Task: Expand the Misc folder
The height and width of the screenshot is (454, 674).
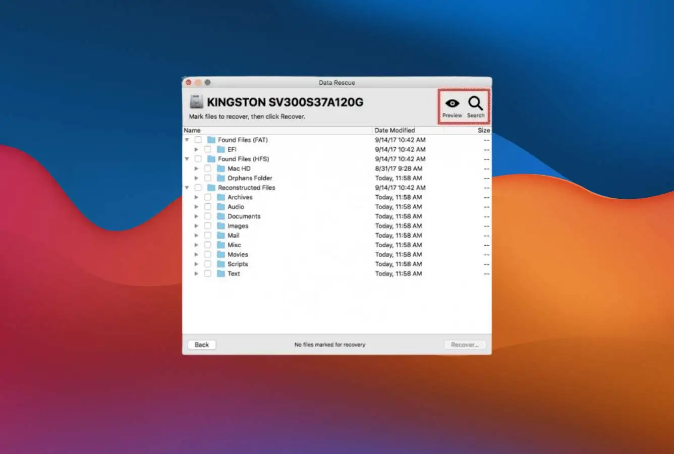Action: pyautogui.click(x=197, y=245)
